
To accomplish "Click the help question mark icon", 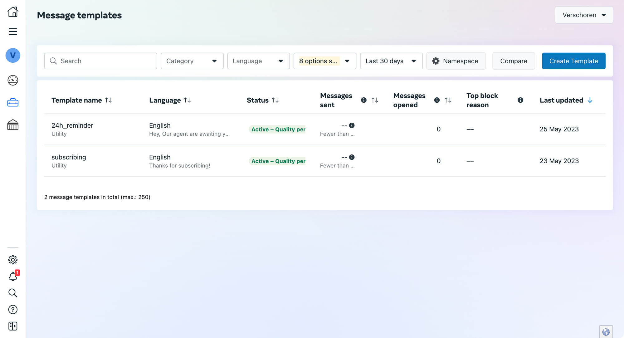I will (x=13, y=309).
